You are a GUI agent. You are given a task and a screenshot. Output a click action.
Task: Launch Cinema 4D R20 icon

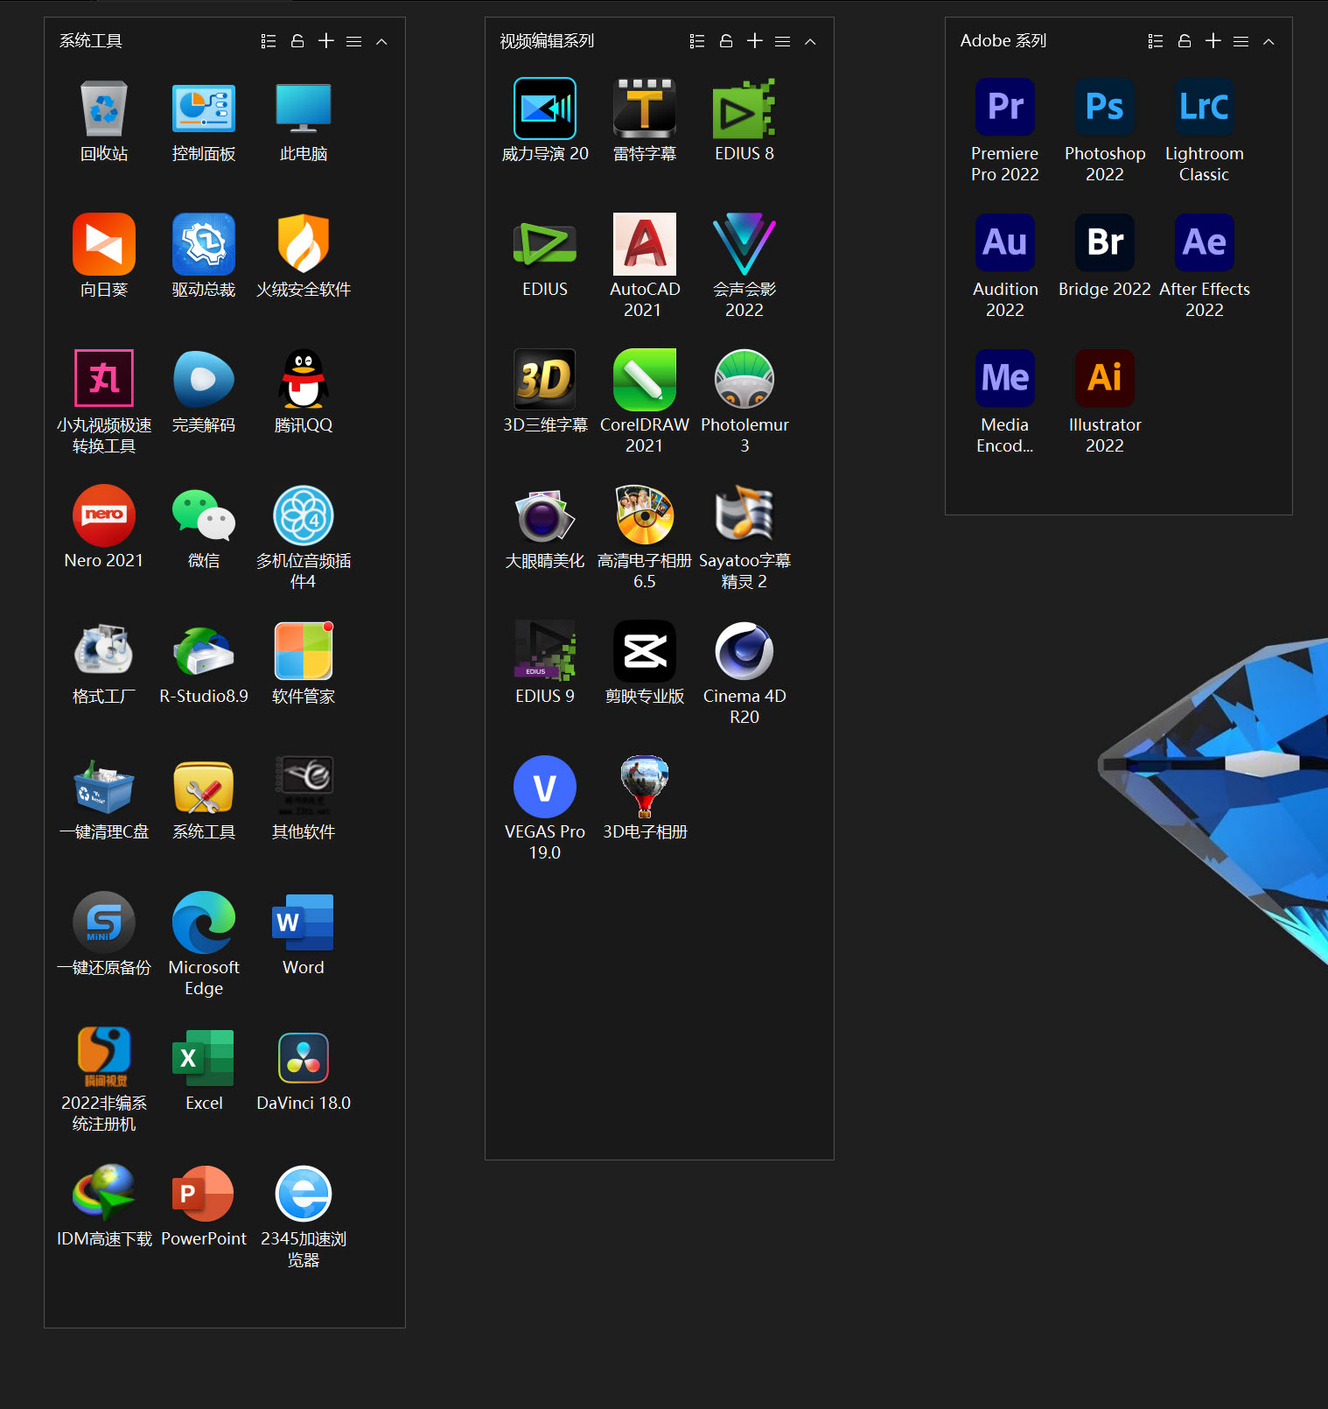pyautogui.click(x=744, y=651)
